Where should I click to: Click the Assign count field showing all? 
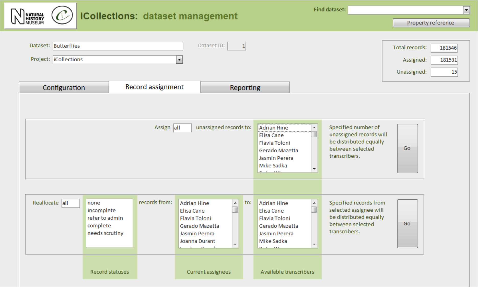tap(182, 128)
